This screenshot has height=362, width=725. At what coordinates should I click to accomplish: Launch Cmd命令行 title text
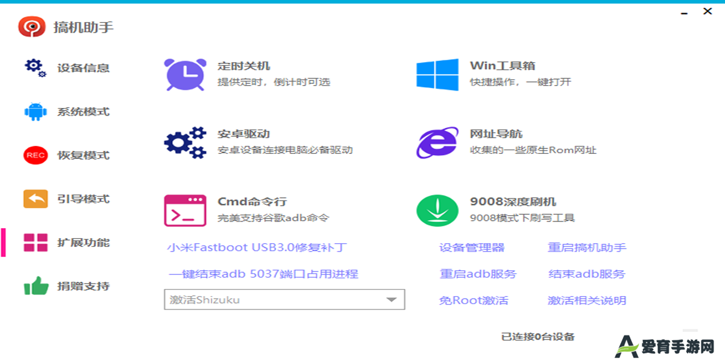click(x=252, y=202)
